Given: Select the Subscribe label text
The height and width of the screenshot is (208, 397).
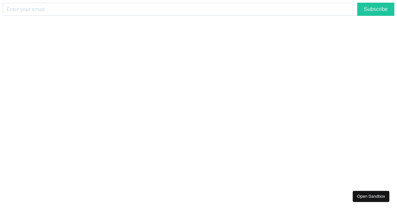Looking at the screenshot, I should (x=375, y=9).
